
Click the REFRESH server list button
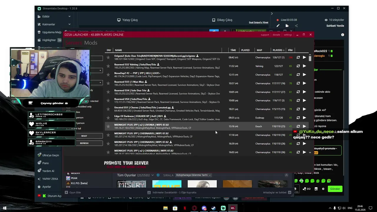tap(84, 143)
